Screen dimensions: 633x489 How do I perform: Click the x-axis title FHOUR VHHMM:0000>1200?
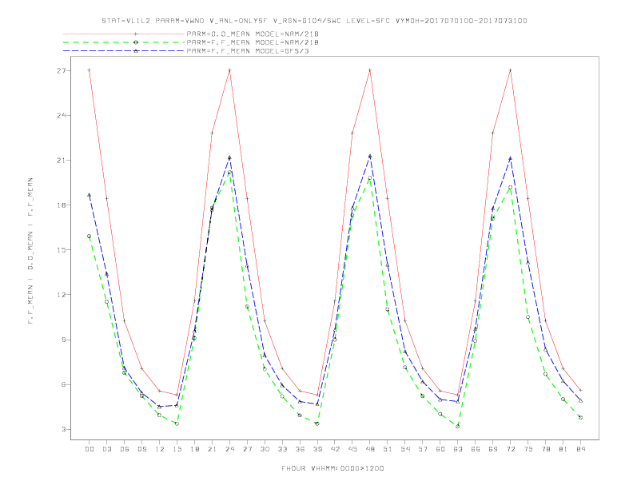tap(332, 468)
